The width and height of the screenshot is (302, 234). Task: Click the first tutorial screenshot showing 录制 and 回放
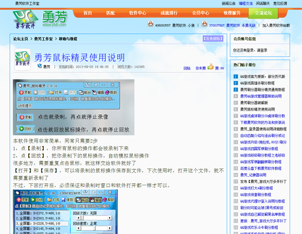73,107
